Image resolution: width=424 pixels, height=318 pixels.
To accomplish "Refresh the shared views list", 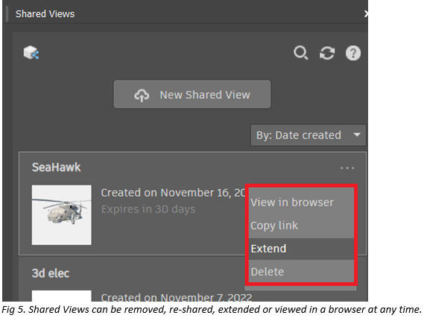I will pyautogui.click(x=327, y=53).
